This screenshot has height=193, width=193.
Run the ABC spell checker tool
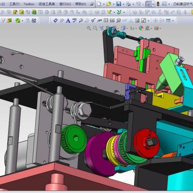click(74, 20)
